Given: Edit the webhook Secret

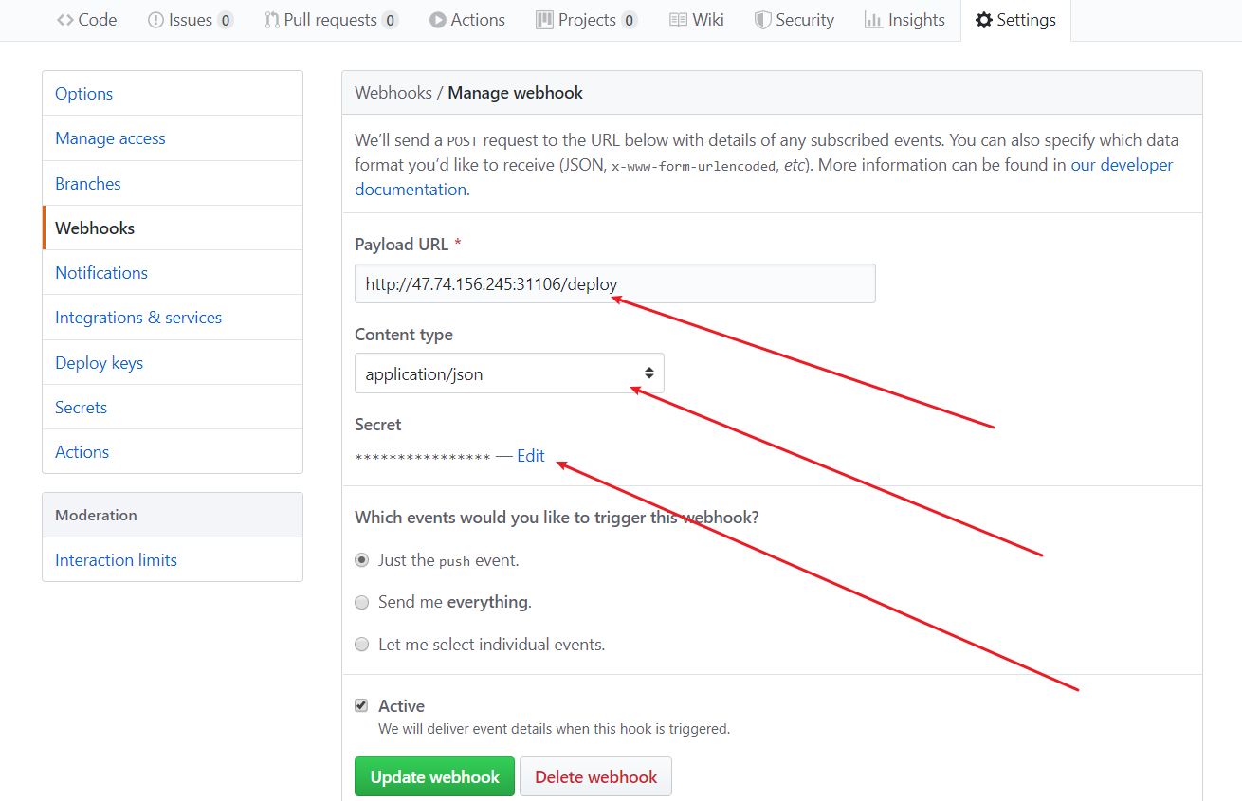Looking at the screenshot, I should click(531, 455).
